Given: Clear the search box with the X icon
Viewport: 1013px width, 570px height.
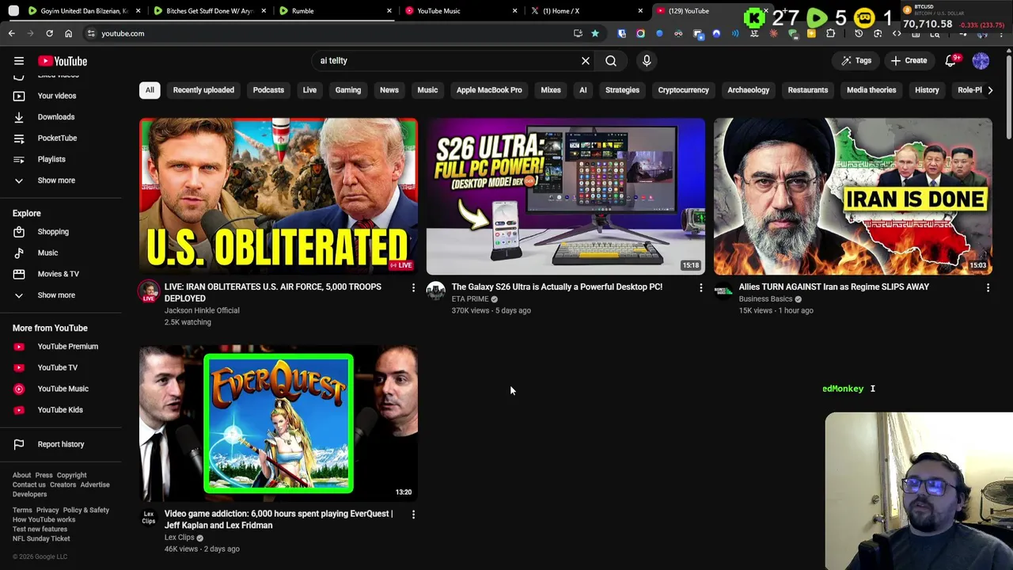Looking at the screenshot, I should pyautogui.click(x=586, y=61).
